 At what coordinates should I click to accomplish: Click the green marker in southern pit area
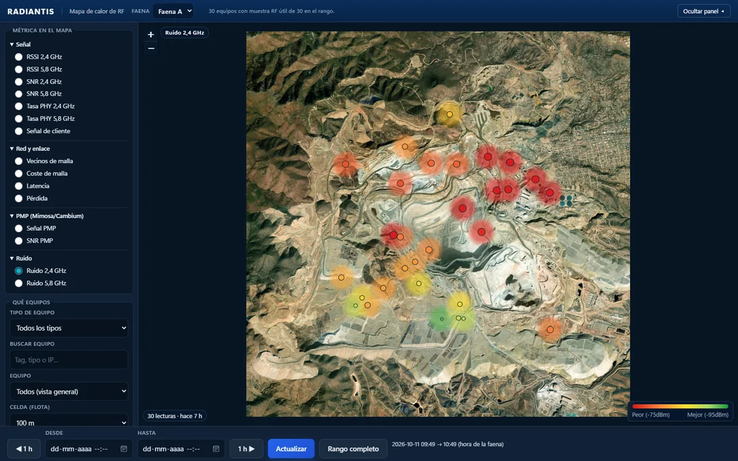[441, 319]
